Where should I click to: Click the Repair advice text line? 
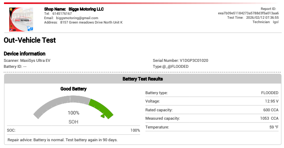pyautogui.click(x=62, y=140)
